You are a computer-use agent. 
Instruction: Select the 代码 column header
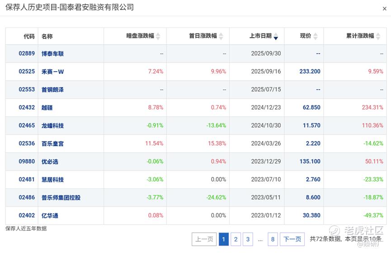(29, 37)
